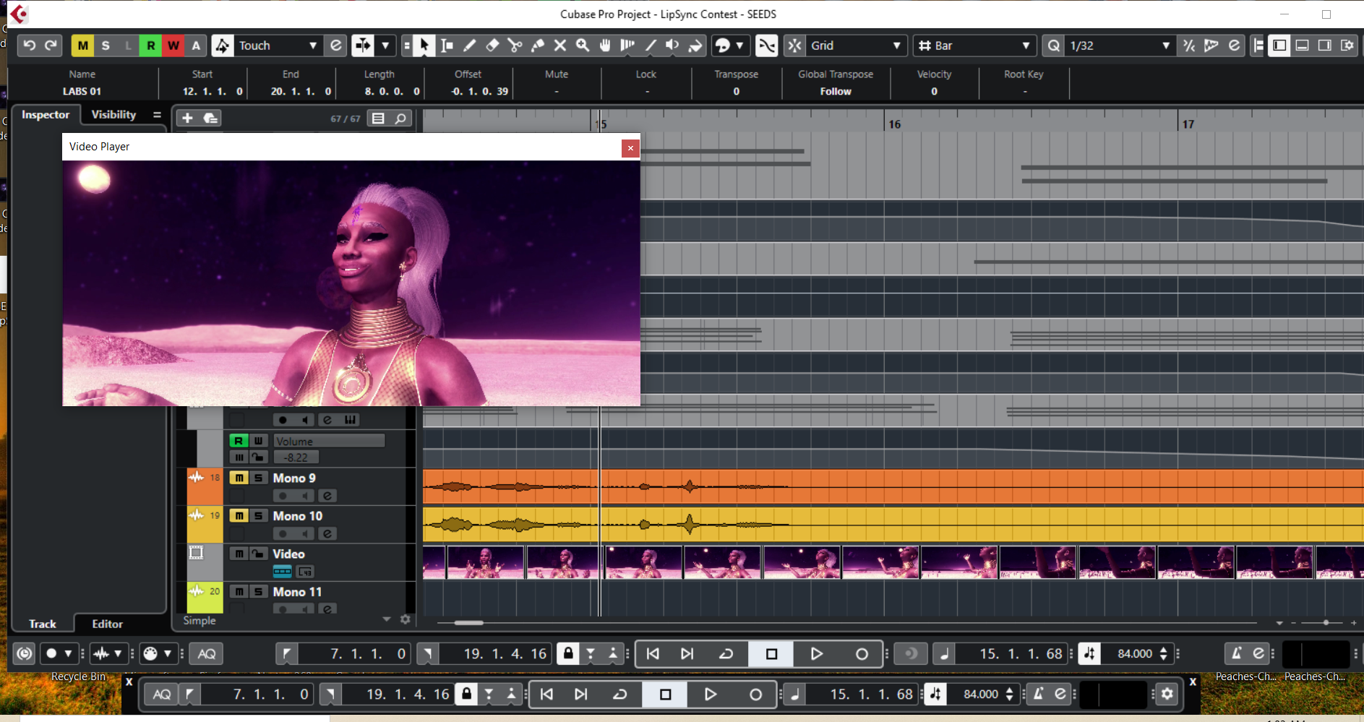This screenshot has width=1364, height=722.
Task: Open track presets cloud icon
Action: tap(210, 118)
